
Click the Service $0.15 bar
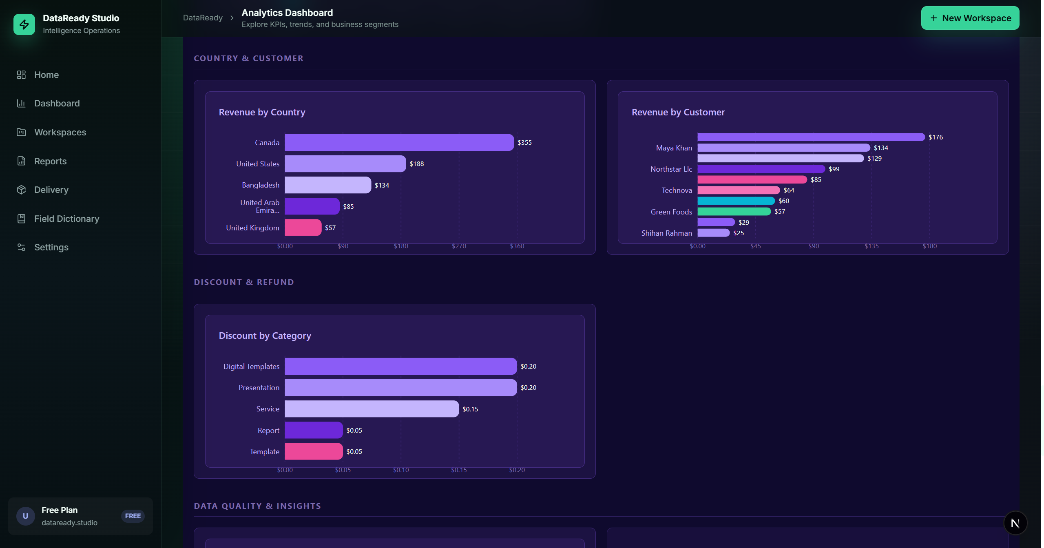372,409
